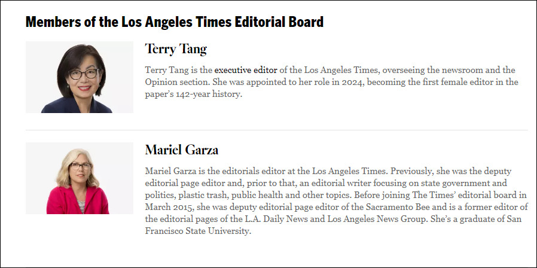Click "142-year history" in Tang's bio
537x268 pixels.
206,95
